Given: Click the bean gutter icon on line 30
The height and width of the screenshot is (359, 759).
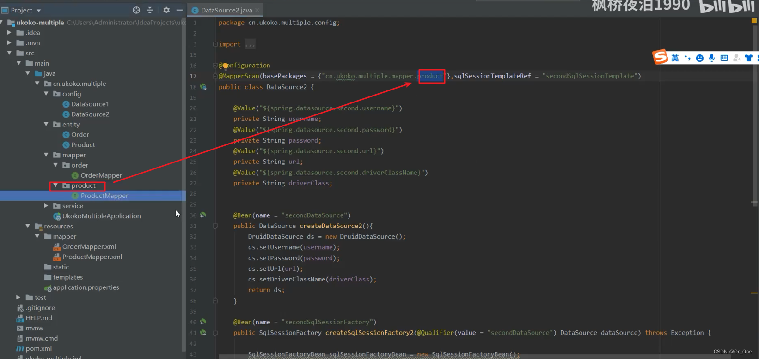Looking at the screenshot, I should click(x=203, y=215).
